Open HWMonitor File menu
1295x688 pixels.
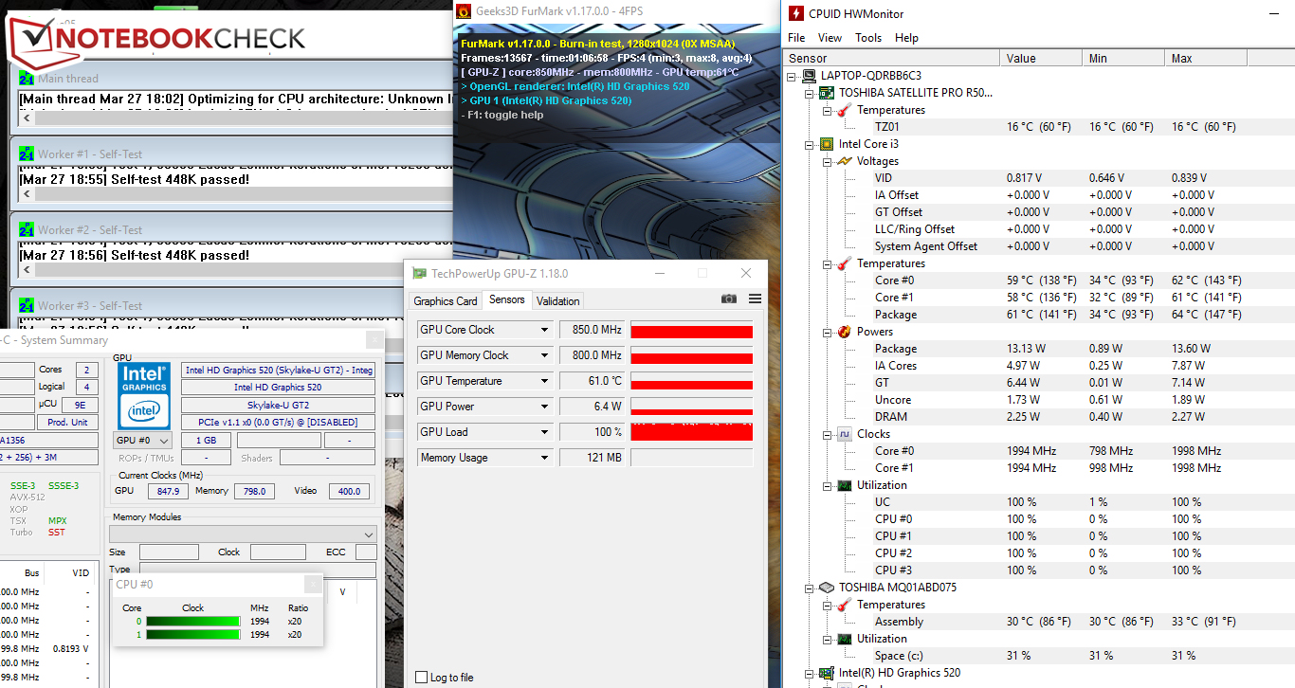[x=796, y=38]
